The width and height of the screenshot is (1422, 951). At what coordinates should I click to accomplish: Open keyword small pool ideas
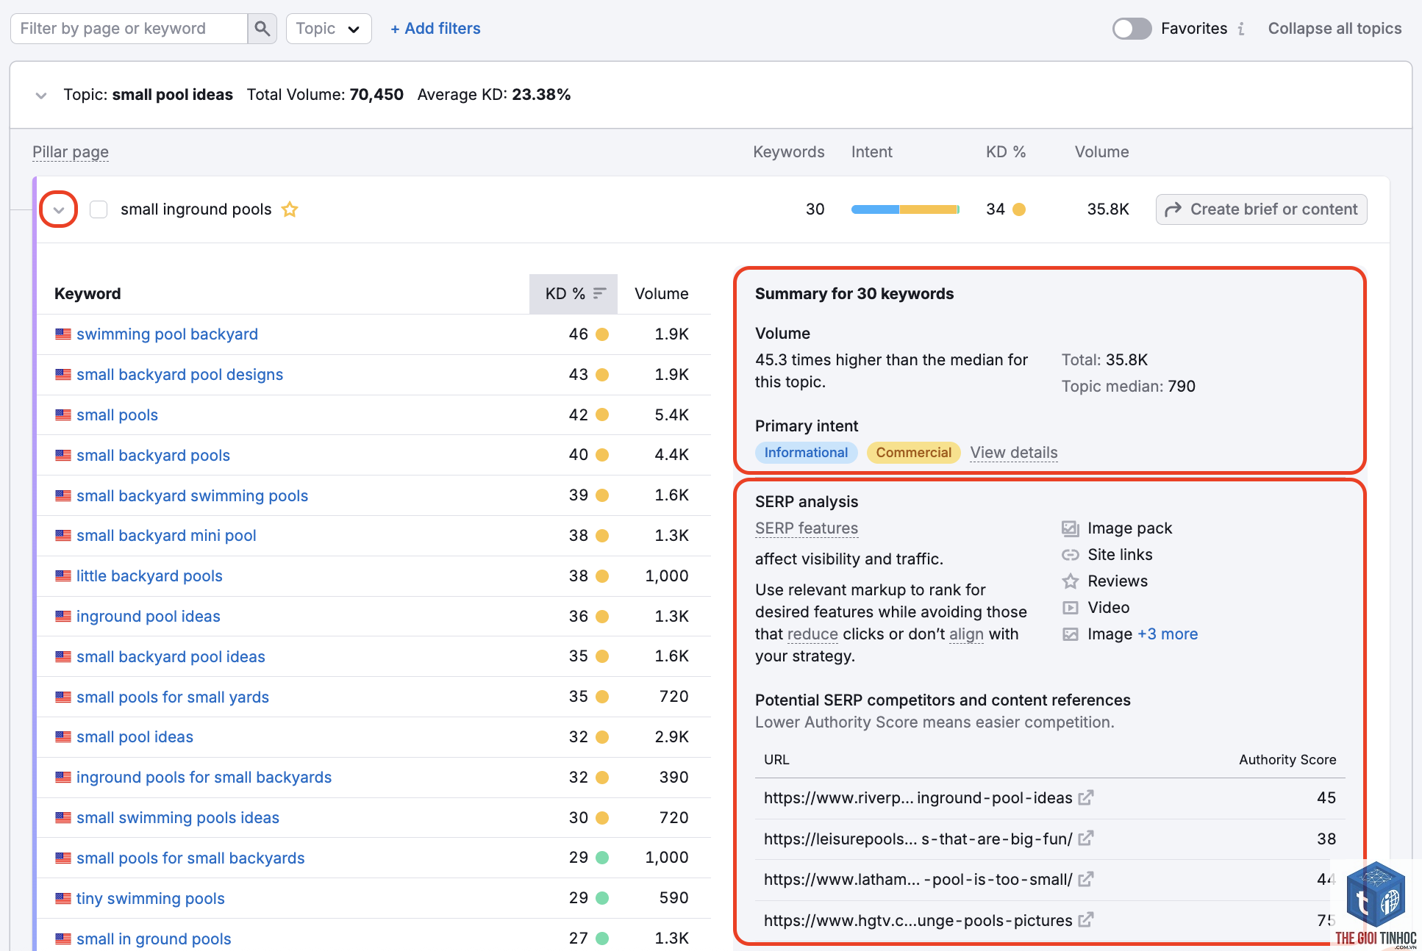[135, 737]
